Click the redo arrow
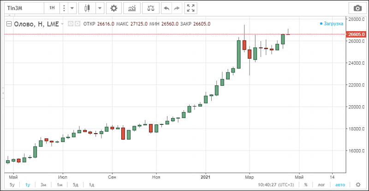This screenshot has height=191, width=369. tap(177, 8)
